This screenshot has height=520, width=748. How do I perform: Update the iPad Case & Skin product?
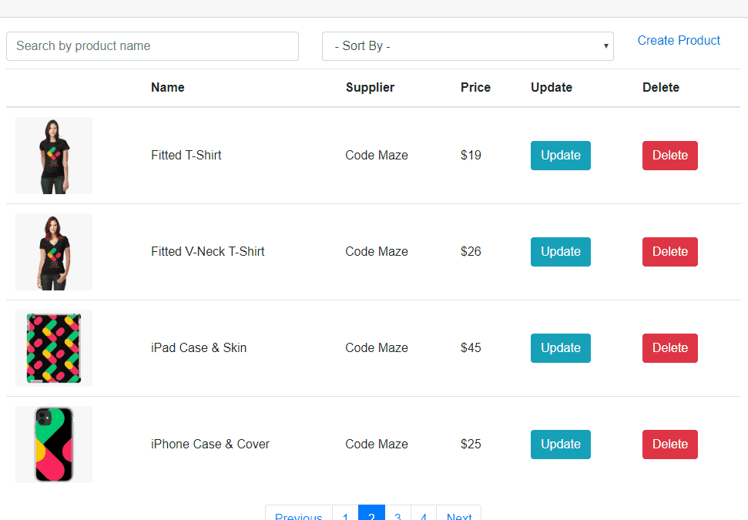(561, 348)
